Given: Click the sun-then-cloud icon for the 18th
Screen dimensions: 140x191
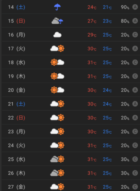Looking at the screenshot, I should (57, 62).
